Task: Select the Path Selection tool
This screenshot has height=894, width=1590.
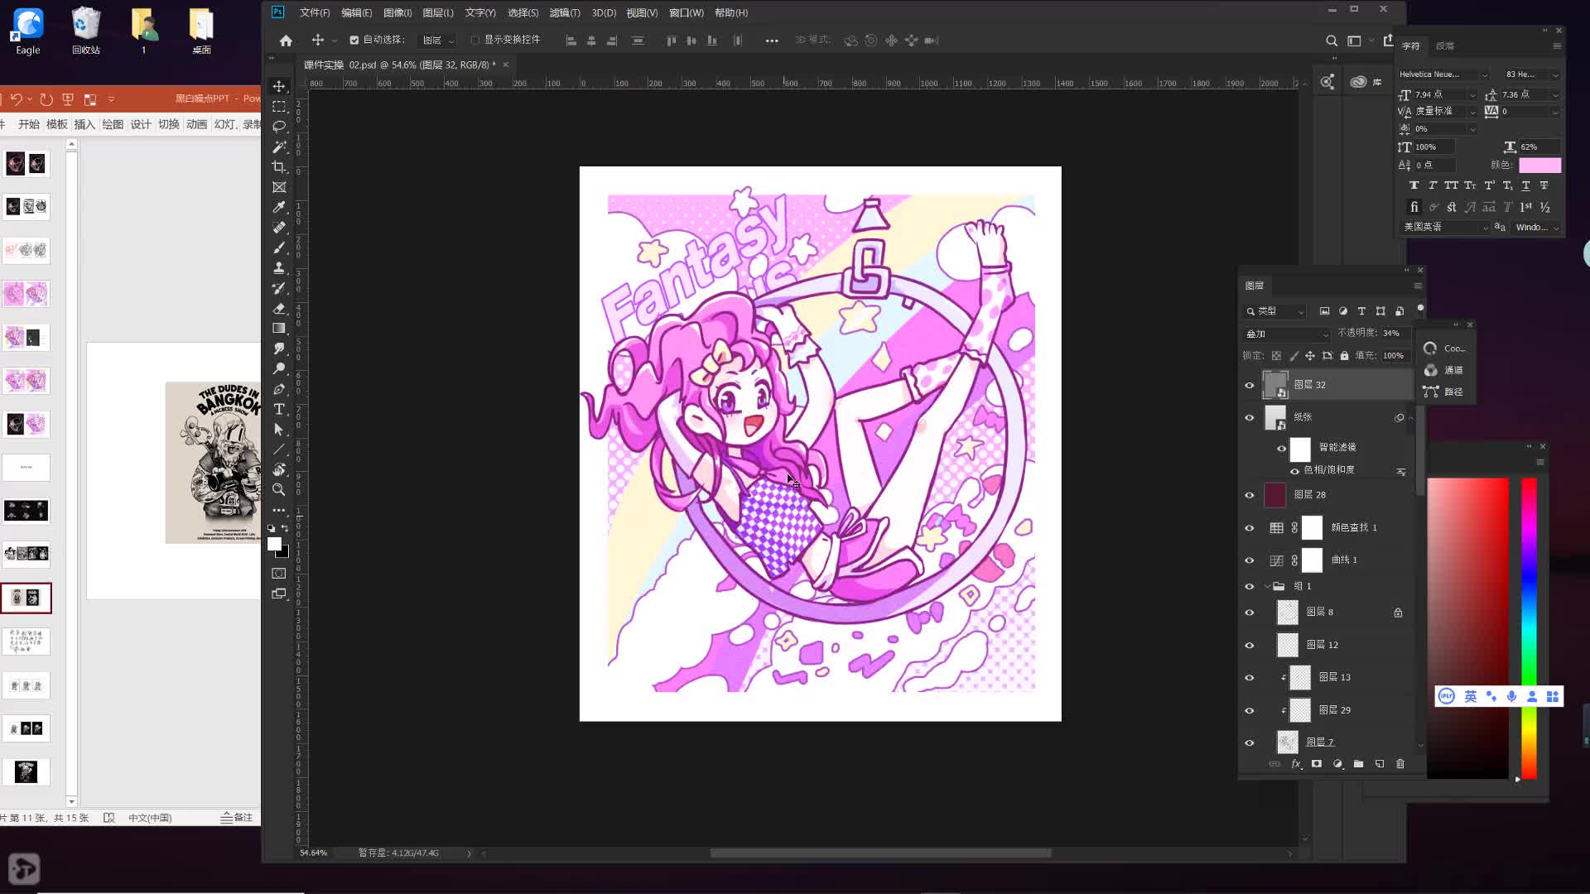Action: (x=279, y=429)
